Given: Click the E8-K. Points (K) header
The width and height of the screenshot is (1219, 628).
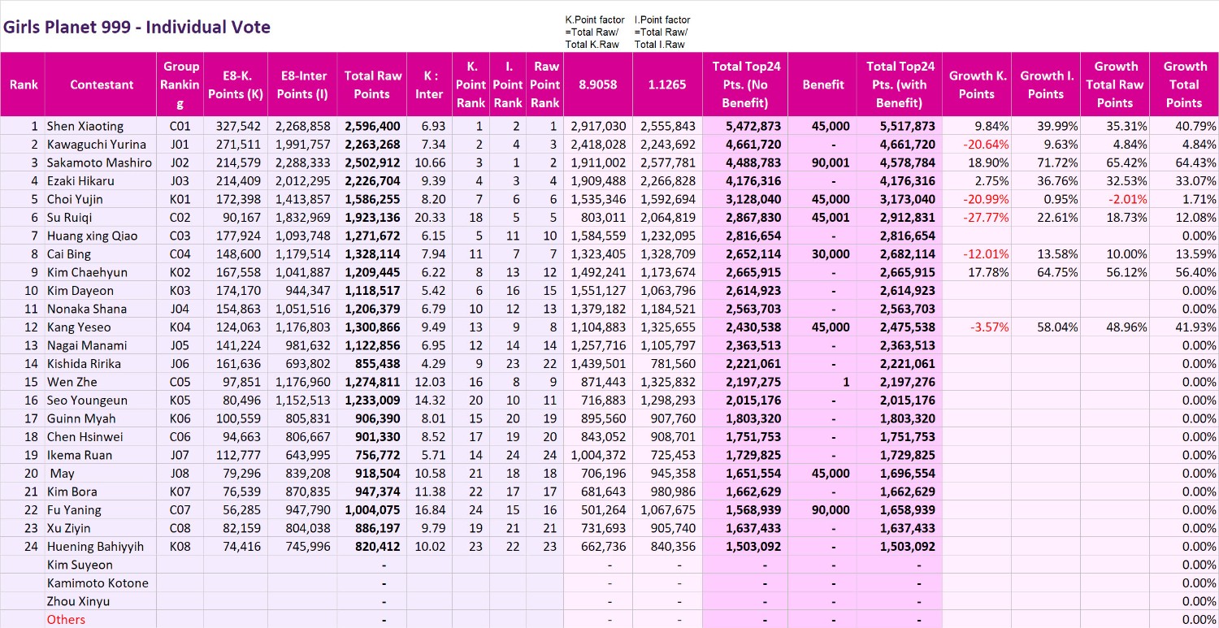Looking at the screenshot, I should (x=236, y=84).
